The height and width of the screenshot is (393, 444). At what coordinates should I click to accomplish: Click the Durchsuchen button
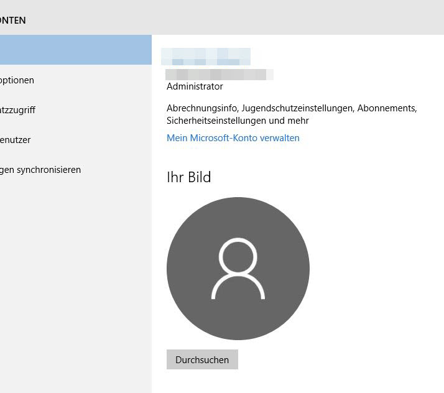click(202, 359)
